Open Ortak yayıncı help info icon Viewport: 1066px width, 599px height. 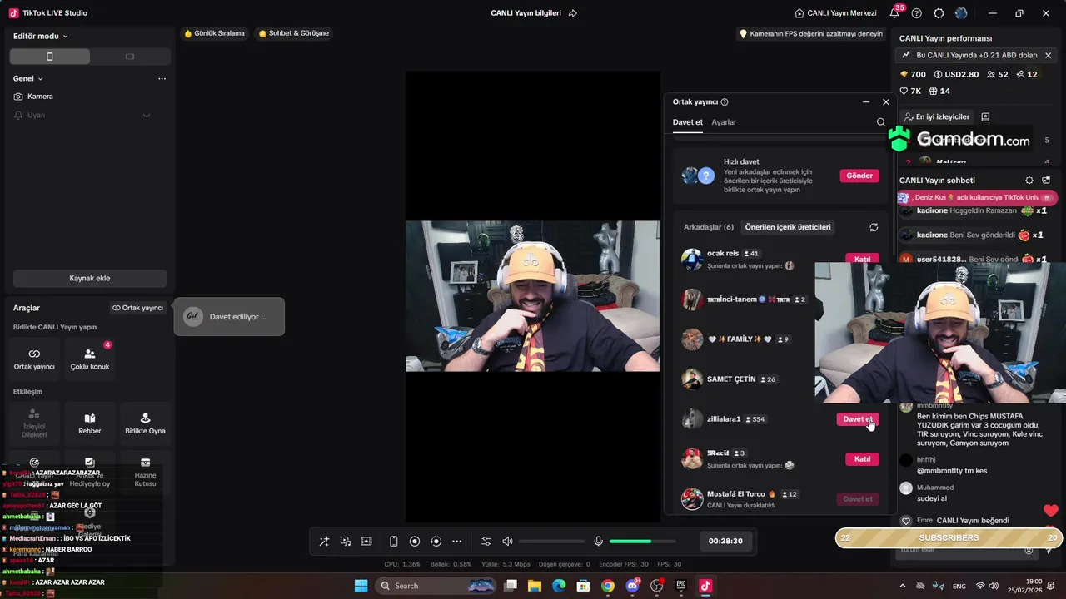725,102
